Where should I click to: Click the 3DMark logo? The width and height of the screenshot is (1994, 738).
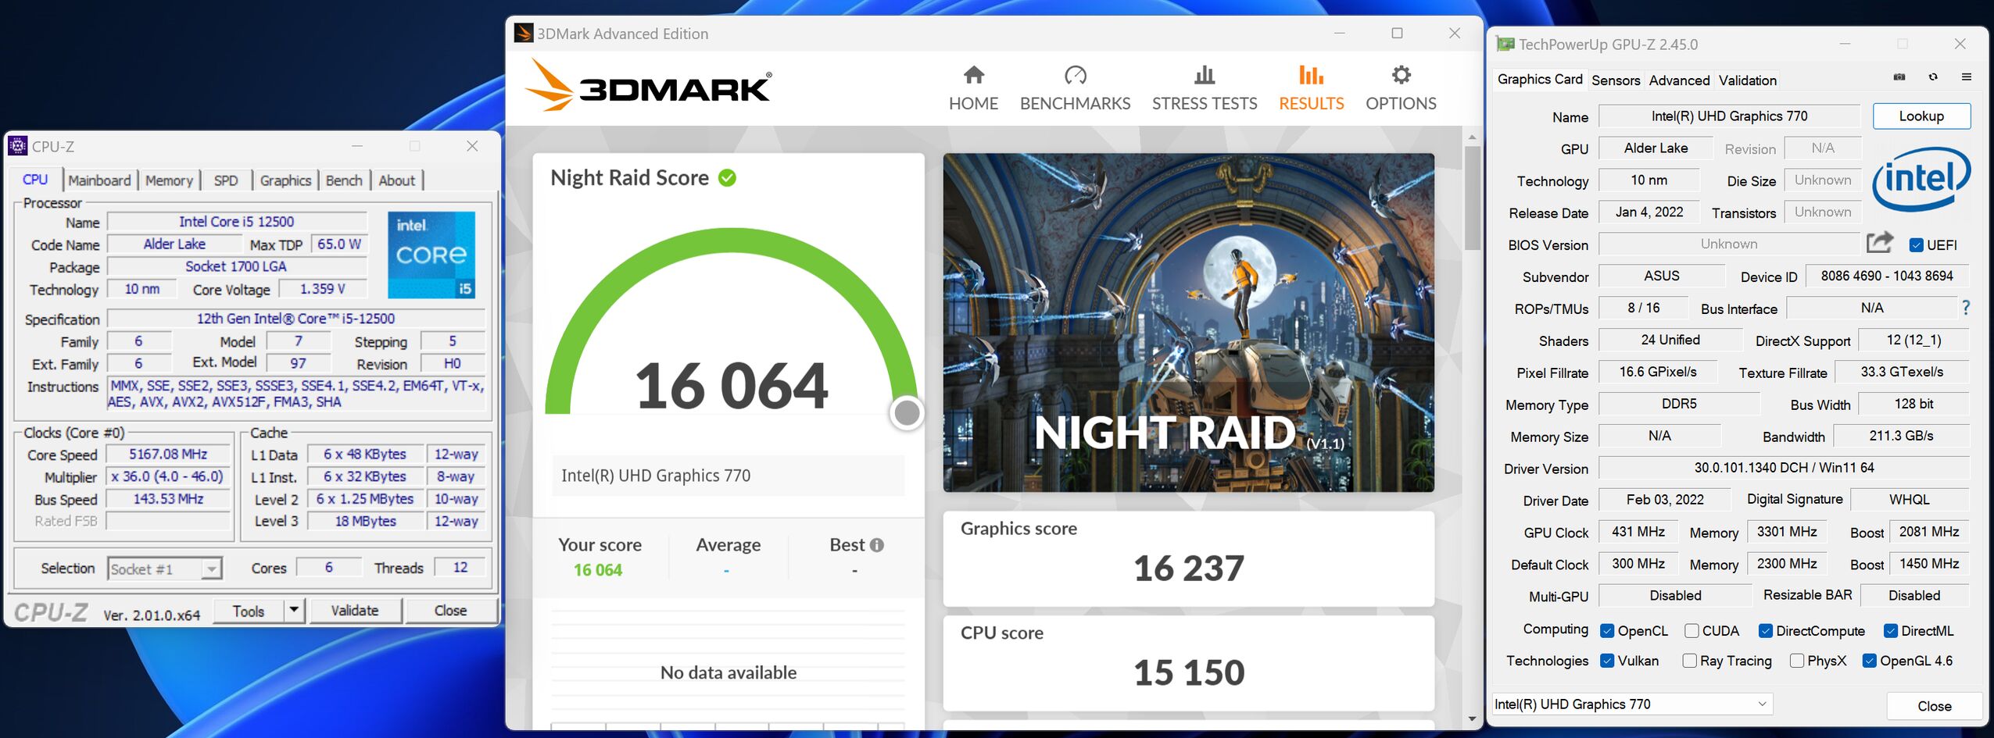pyautogui.click(x=649, y=86)
